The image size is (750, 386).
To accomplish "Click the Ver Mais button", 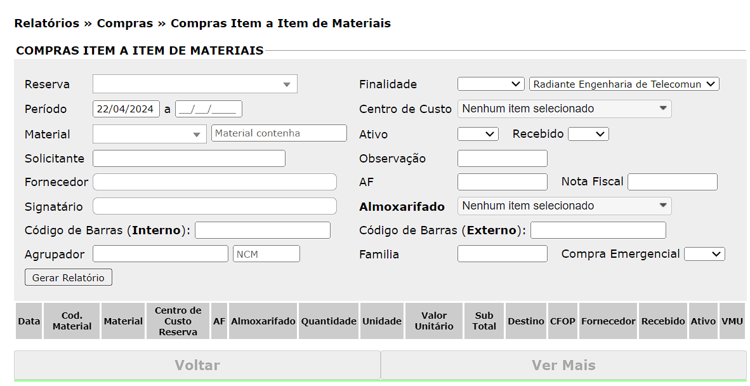I will (563, 366).
